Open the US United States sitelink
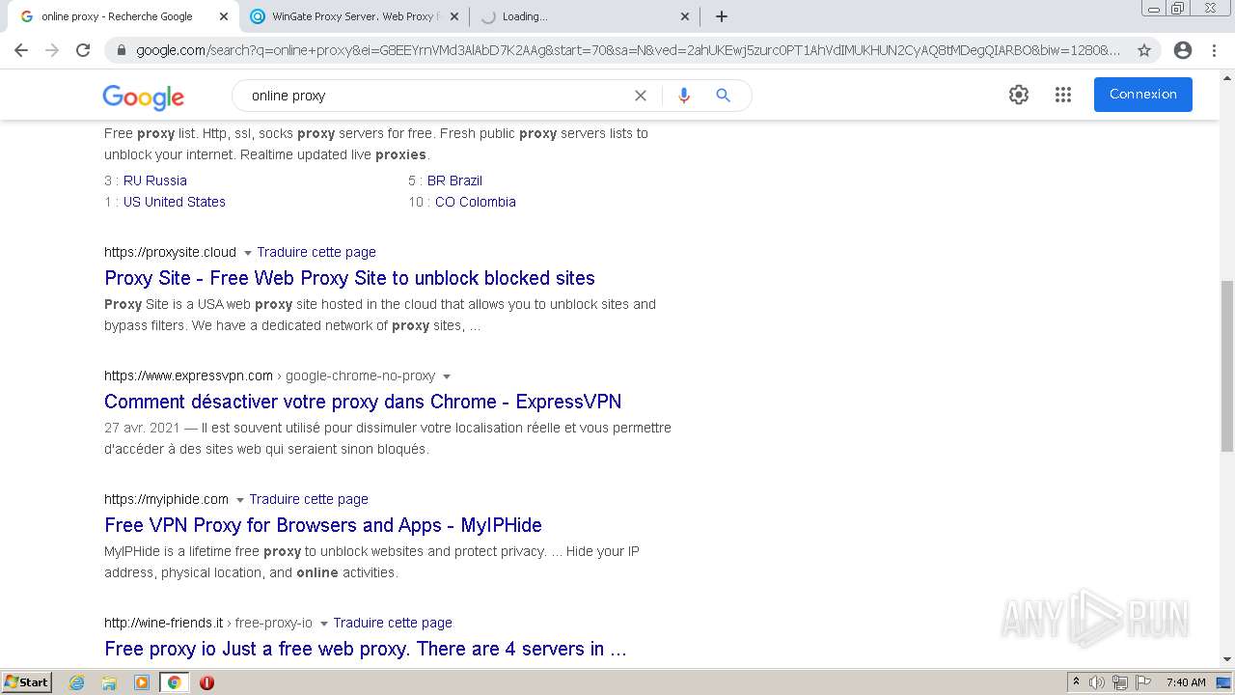The width and height of the screenshot is (1235, 695). click(x=175, y=202)
